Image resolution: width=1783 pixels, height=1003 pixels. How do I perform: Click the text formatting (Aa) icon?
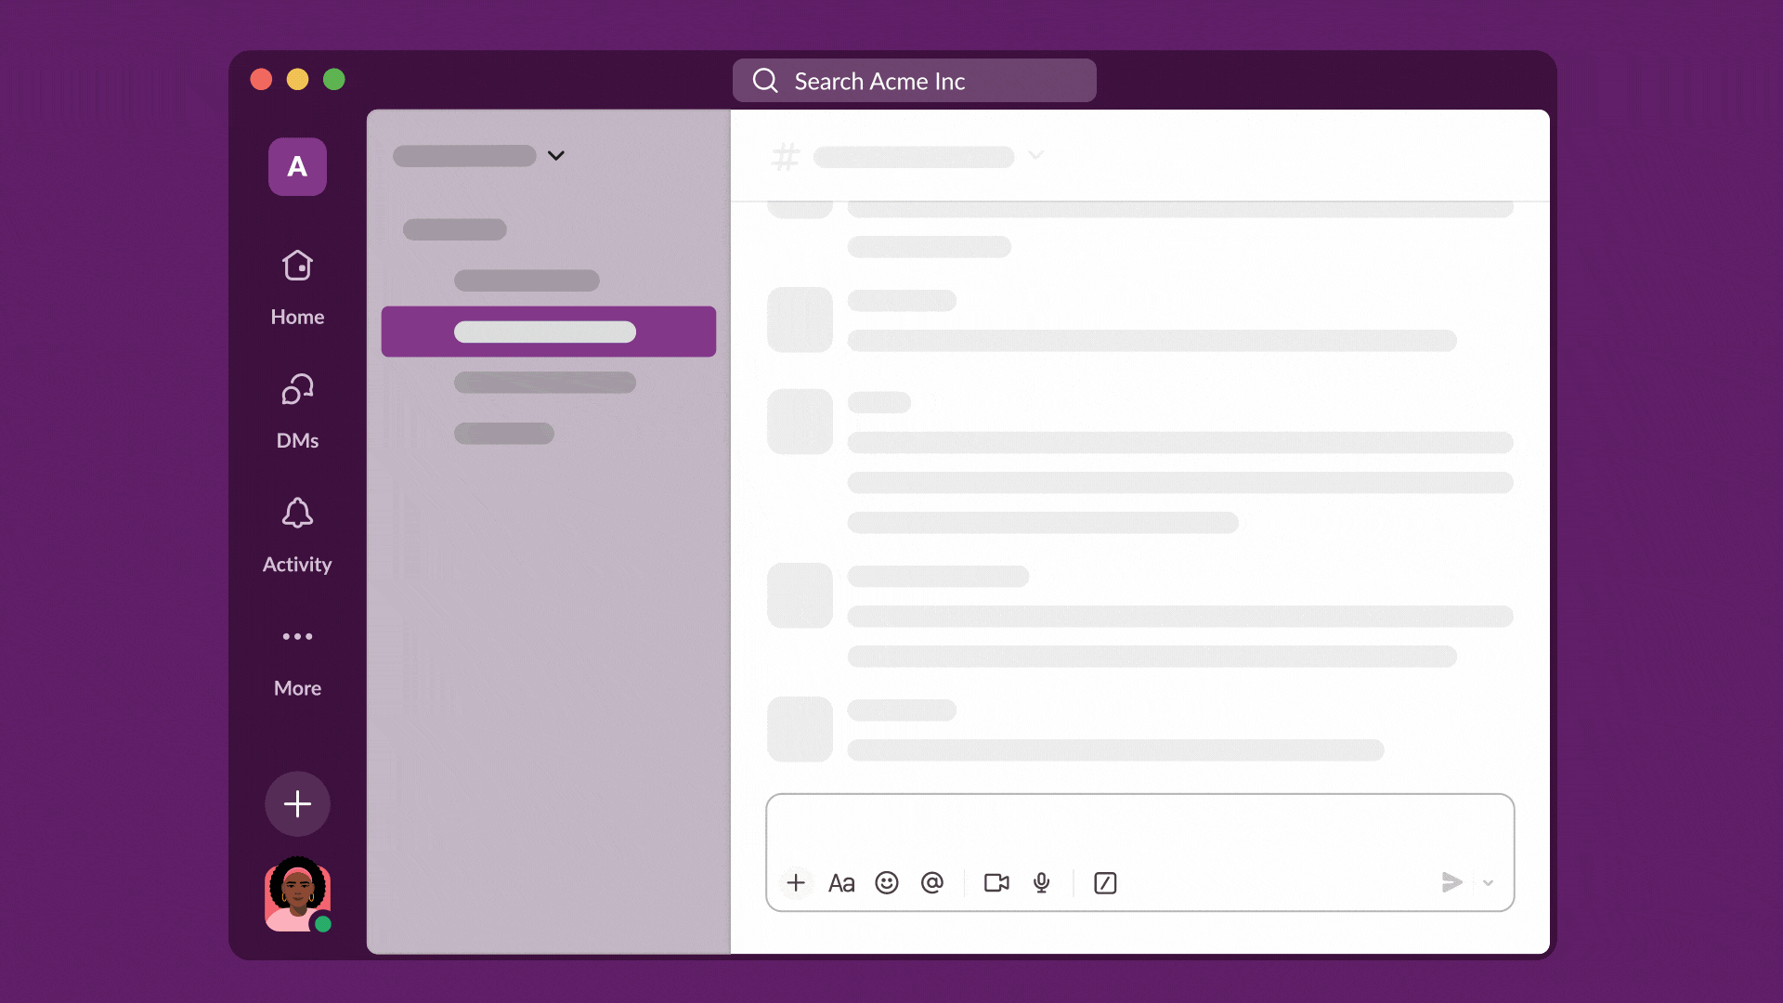pyautogui.click(x=841, y=881)
